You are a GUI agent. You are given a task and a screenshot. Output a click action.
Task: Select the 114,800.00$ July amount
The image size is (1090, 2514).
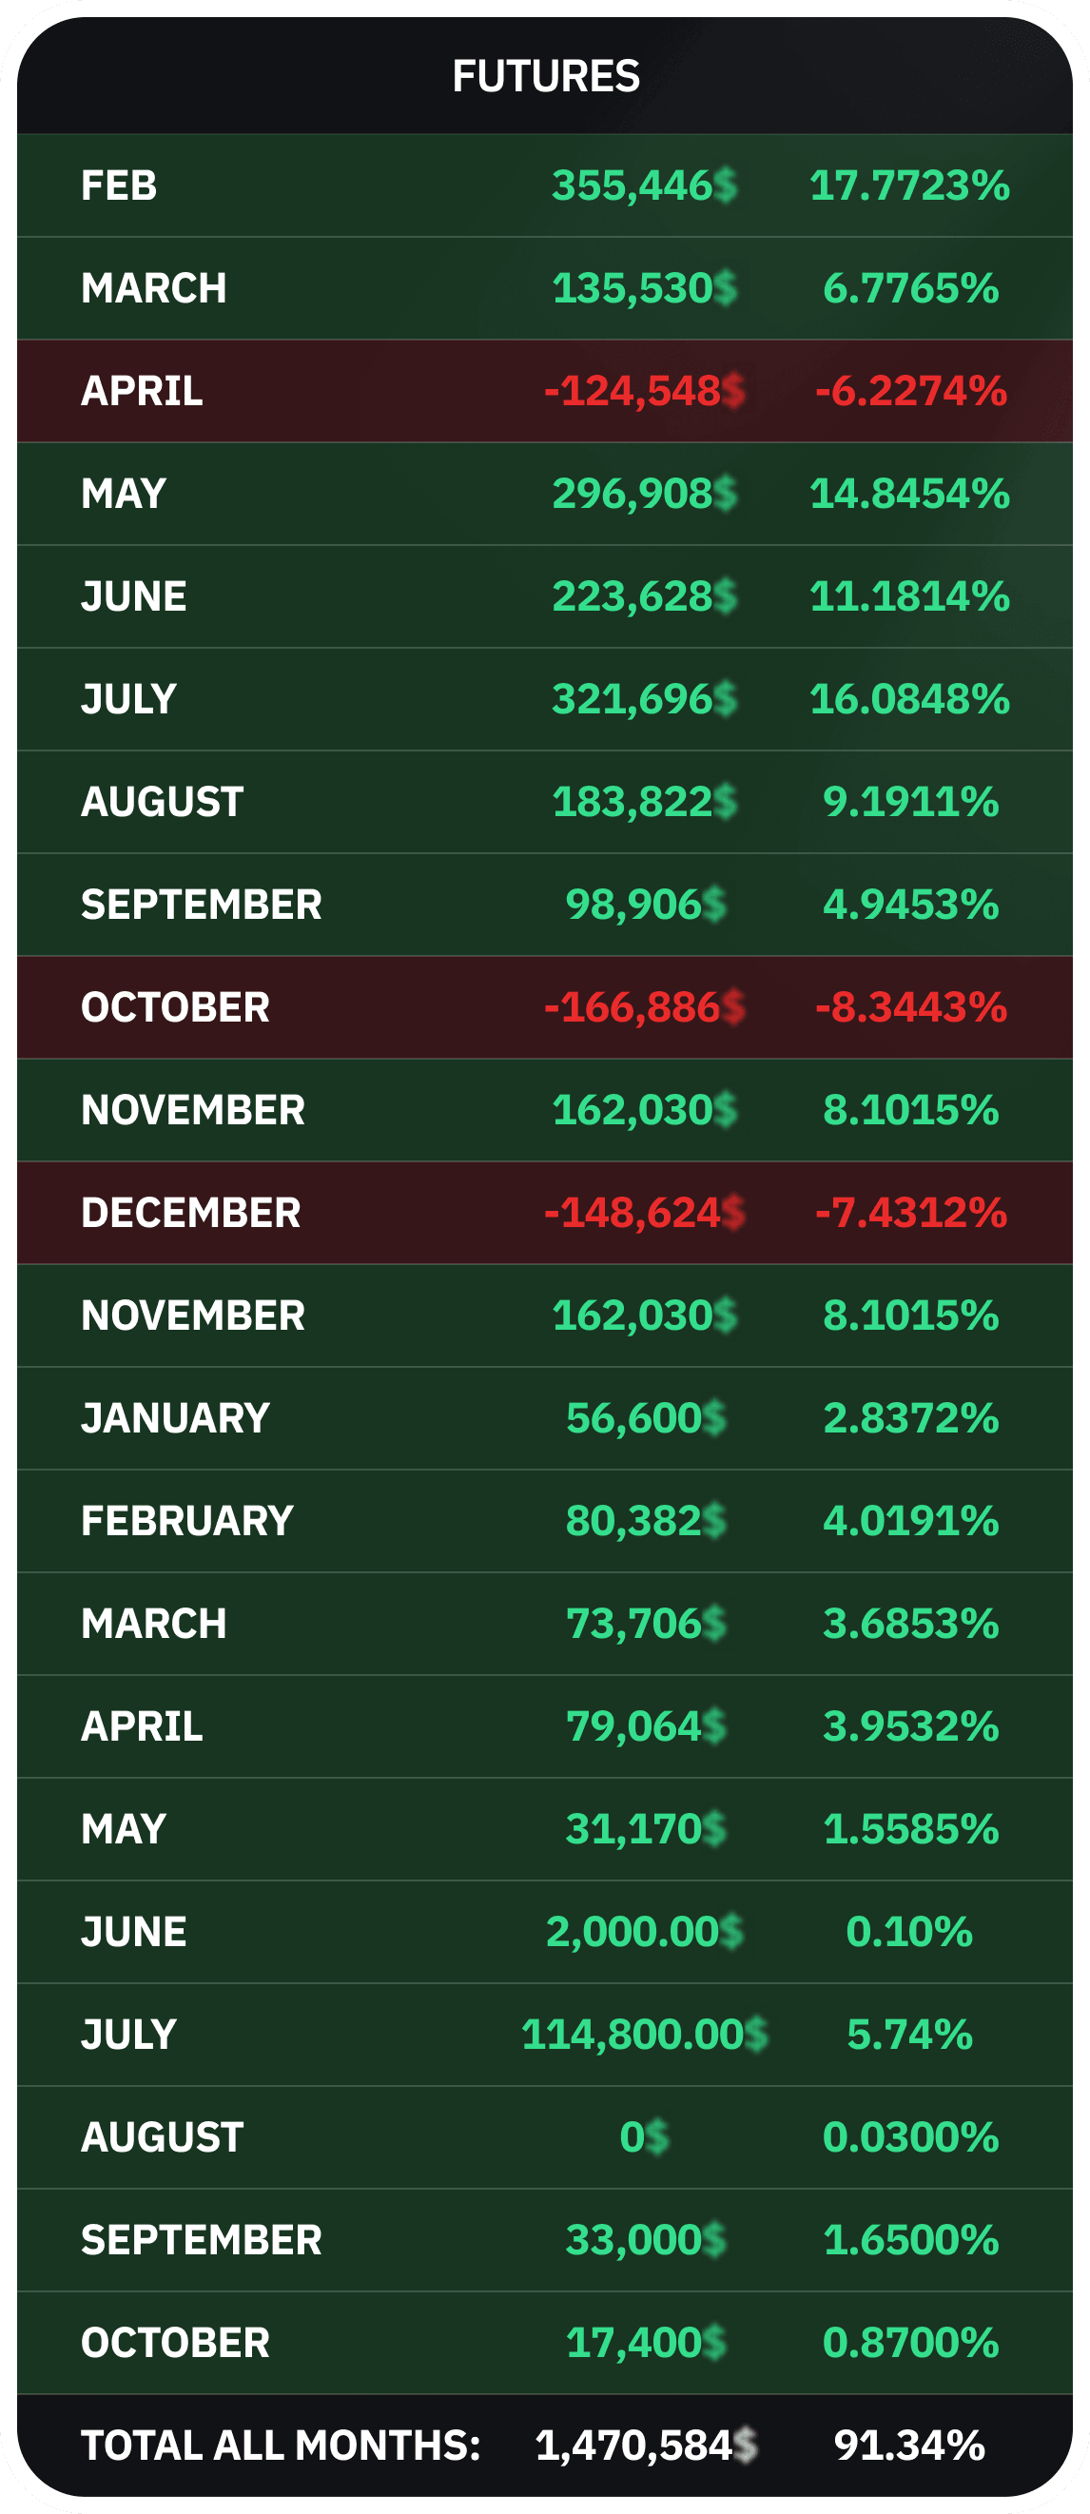[644, 2035]
